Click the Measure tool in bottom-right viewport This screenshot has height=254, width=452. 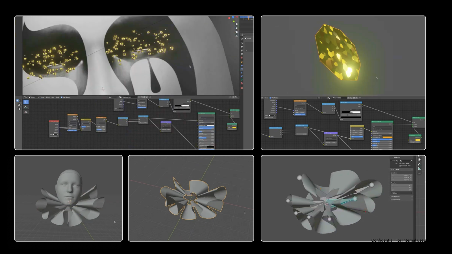(420, 168)
